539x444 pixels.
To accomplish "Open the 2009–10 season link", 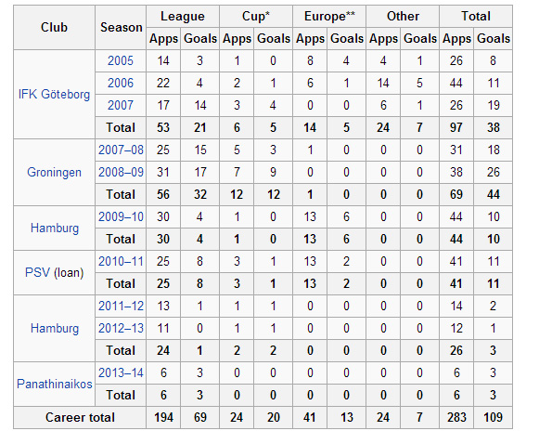I will tap(121, 216).
